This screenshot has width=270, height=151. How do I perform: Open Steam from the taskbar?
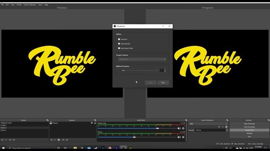[x=96, y=148]
